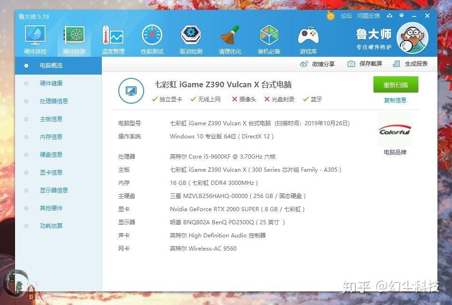Screen dimensions: 452x305
Task: Click the 鲁大师 mascot avatar
Action: (412, 38)
